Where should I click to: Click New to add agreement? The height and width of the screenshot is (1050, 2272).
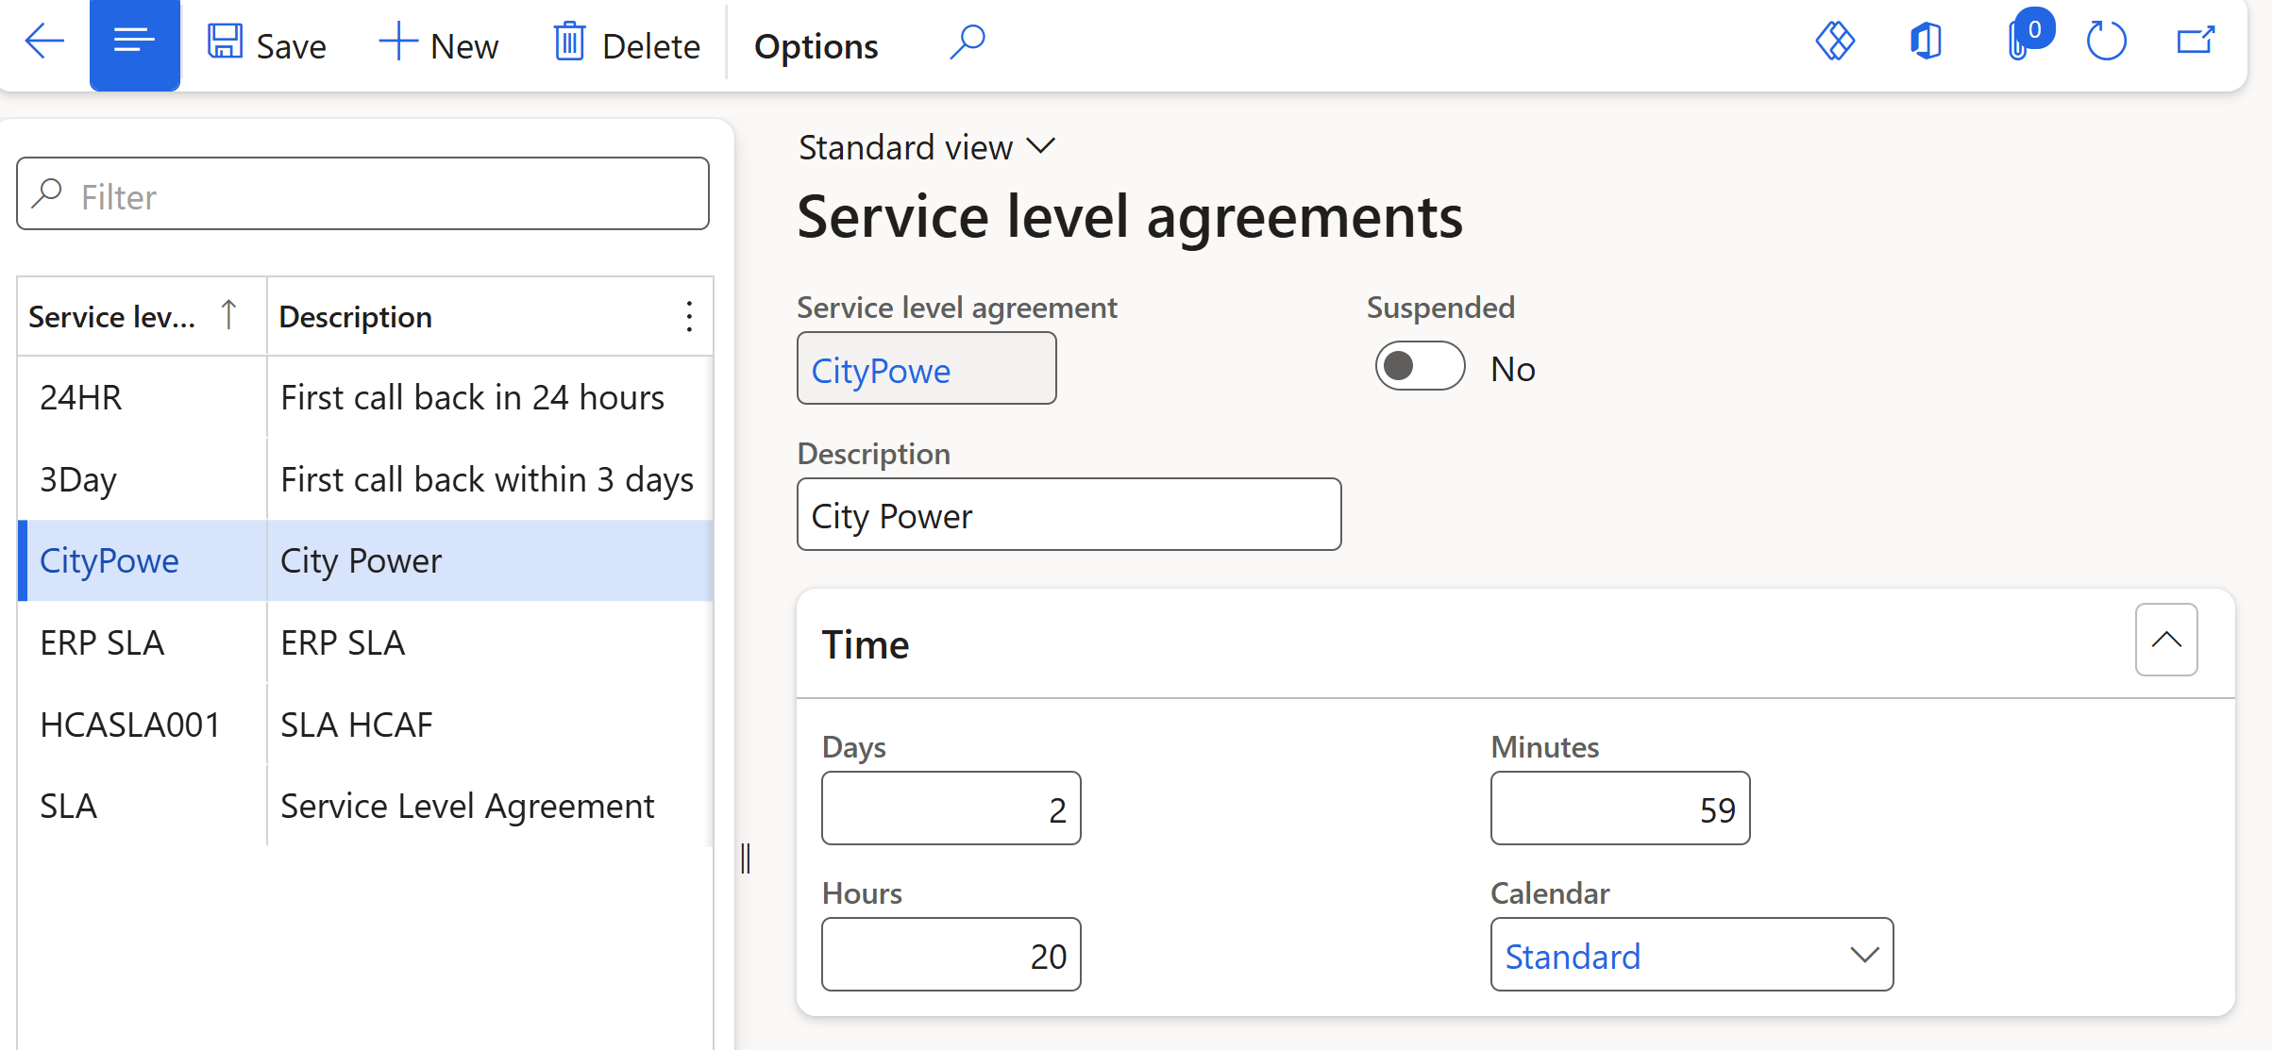[439, 44]
